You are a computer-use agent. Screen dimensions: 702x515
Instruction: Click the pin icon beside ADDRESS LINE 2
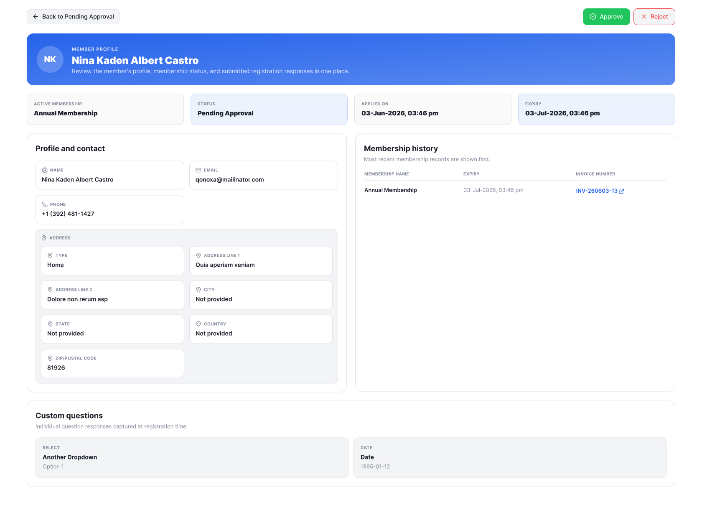[x=50, y=290]
